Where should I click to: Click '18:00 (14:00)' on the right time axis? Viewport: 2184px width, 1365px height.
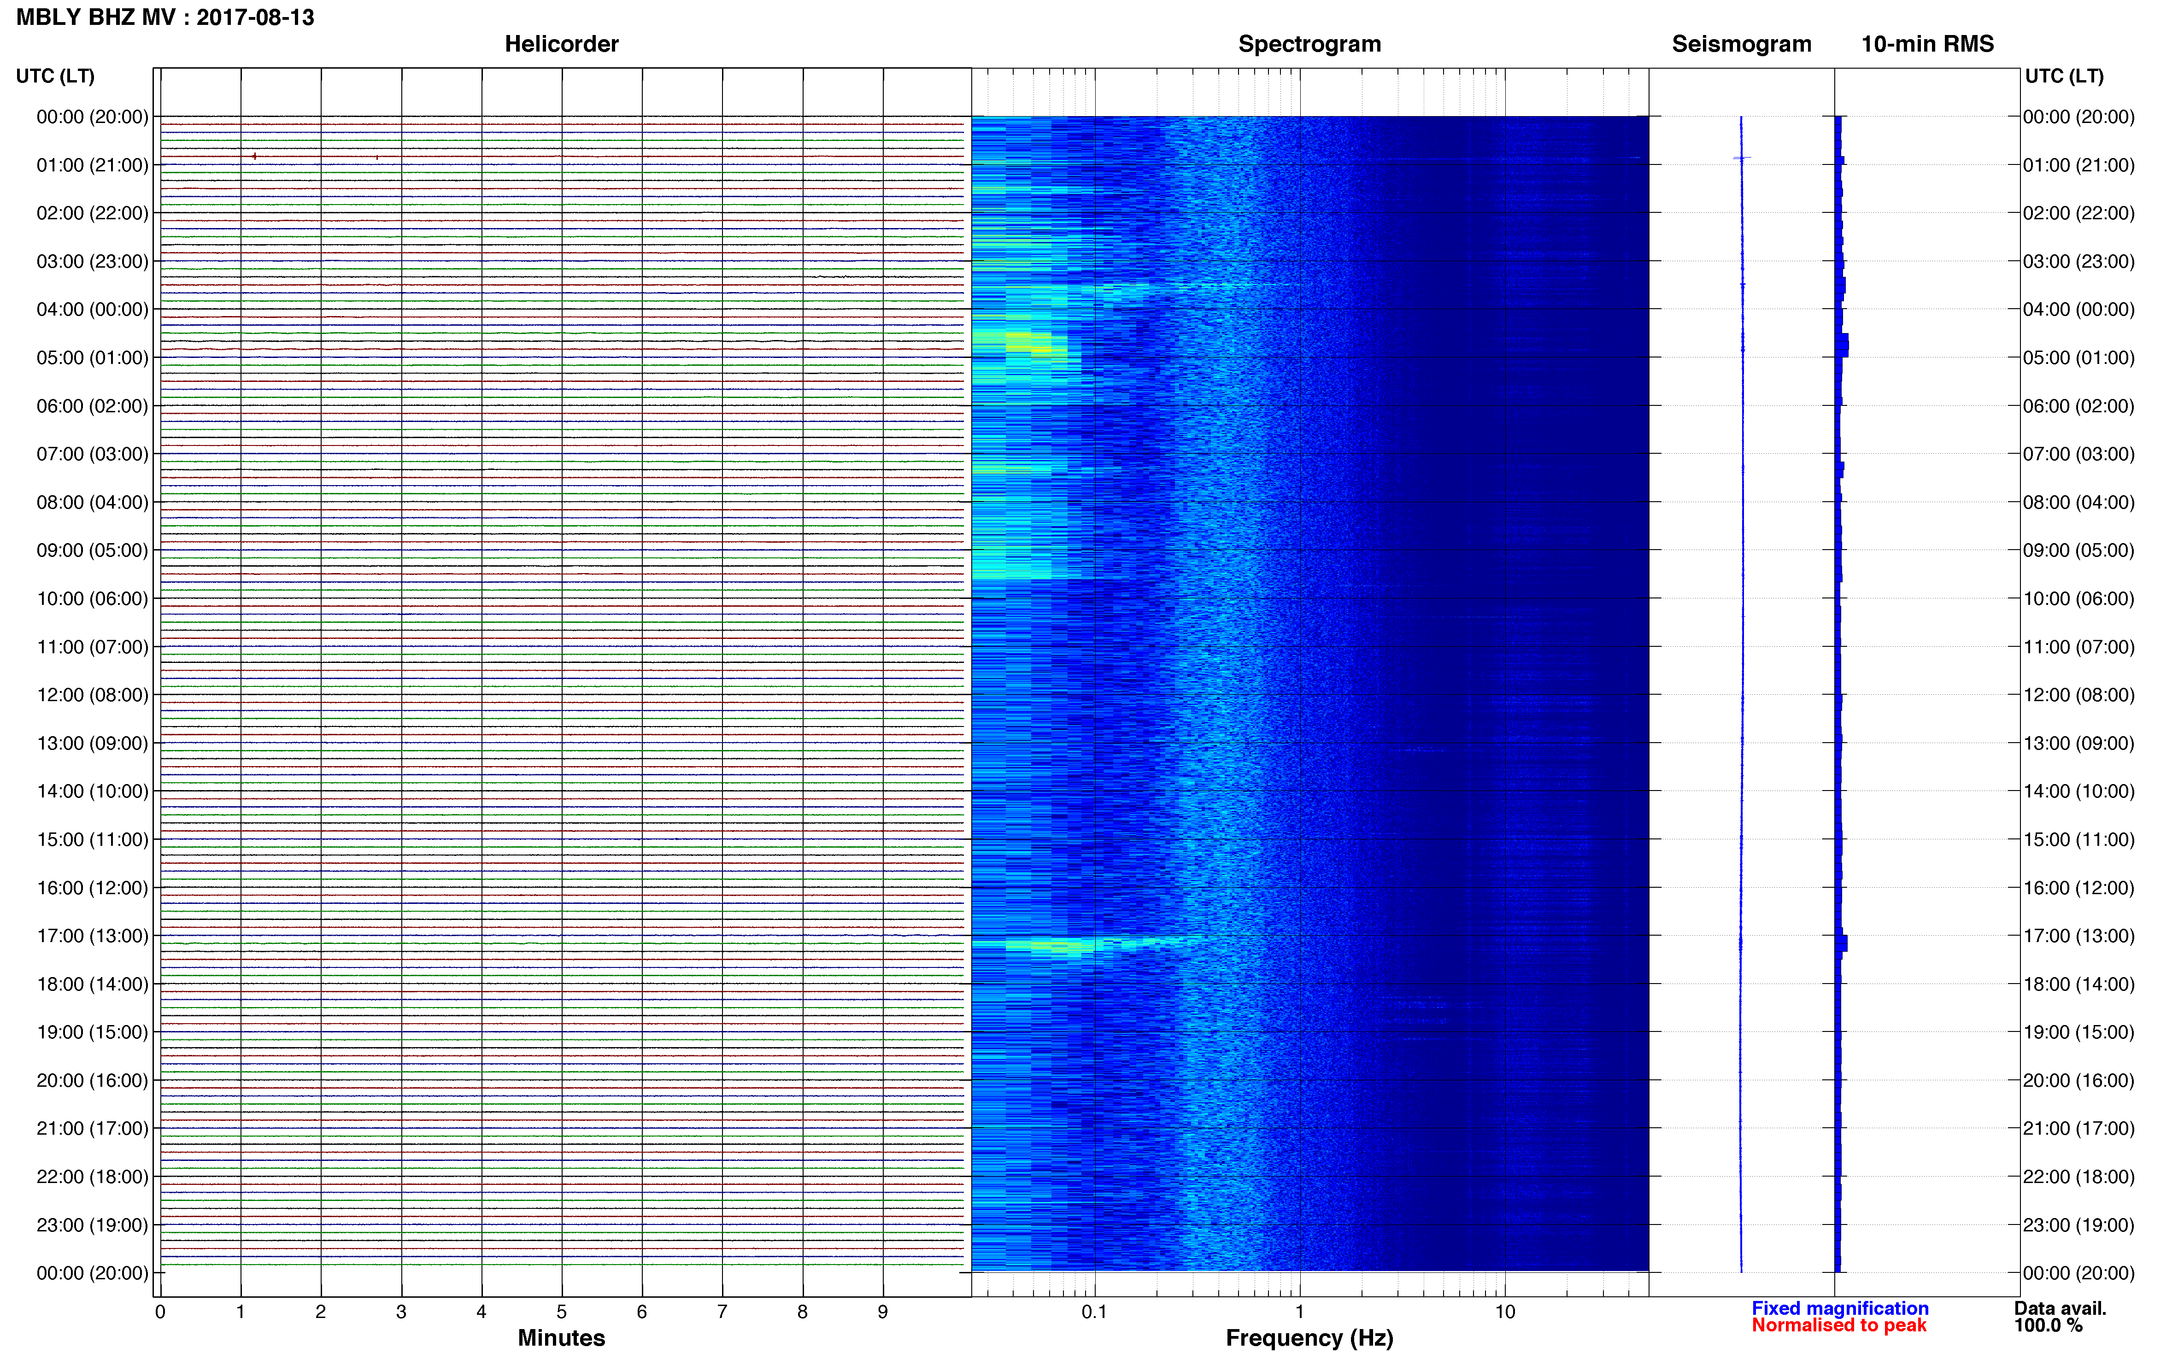click(x=2078, y=984)
